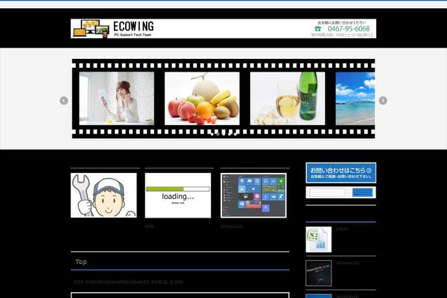Image resolution: width=447 pixels, height=298 pixels.
Task: Click the blue search submit button
Action: 362,192
